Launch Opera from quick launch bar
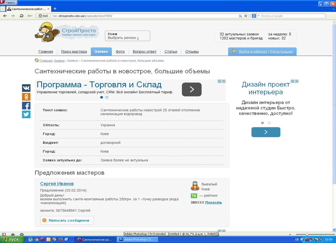The width and height of the screenshot is (336, 243). coord(42,239)
